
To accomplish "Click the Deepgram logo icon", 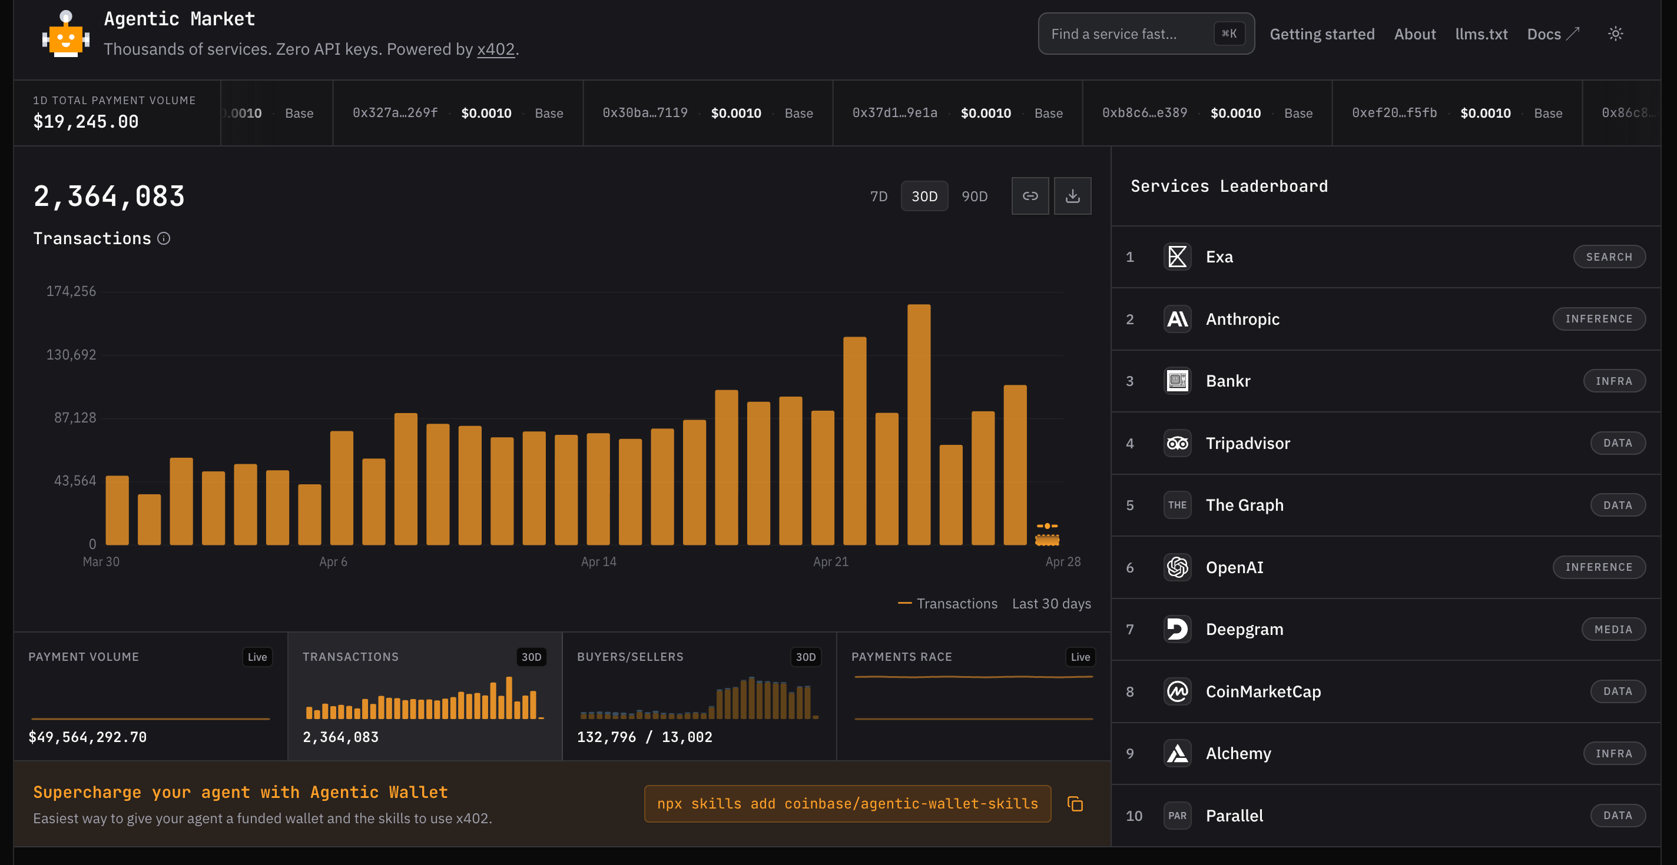I will [x=1177, y=629].
